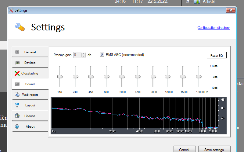Toggle the RMS AGC (recommended) checkbox
Viewport: 244px width, 152px height.
(102, 55)
